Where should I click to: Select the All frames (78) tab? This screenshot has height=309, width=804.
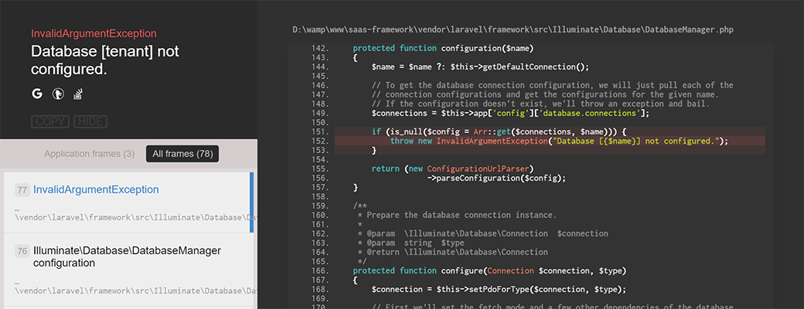coord(182,154)
